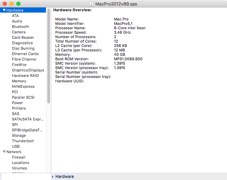Show PCI device information
The height and width of the screenshot is (180, 227).
click(15, 92)
